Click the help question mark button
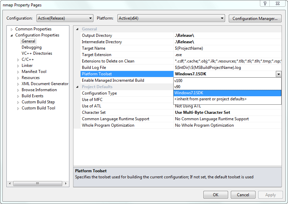This screenshot has width=288, height=204. (265, 3)
